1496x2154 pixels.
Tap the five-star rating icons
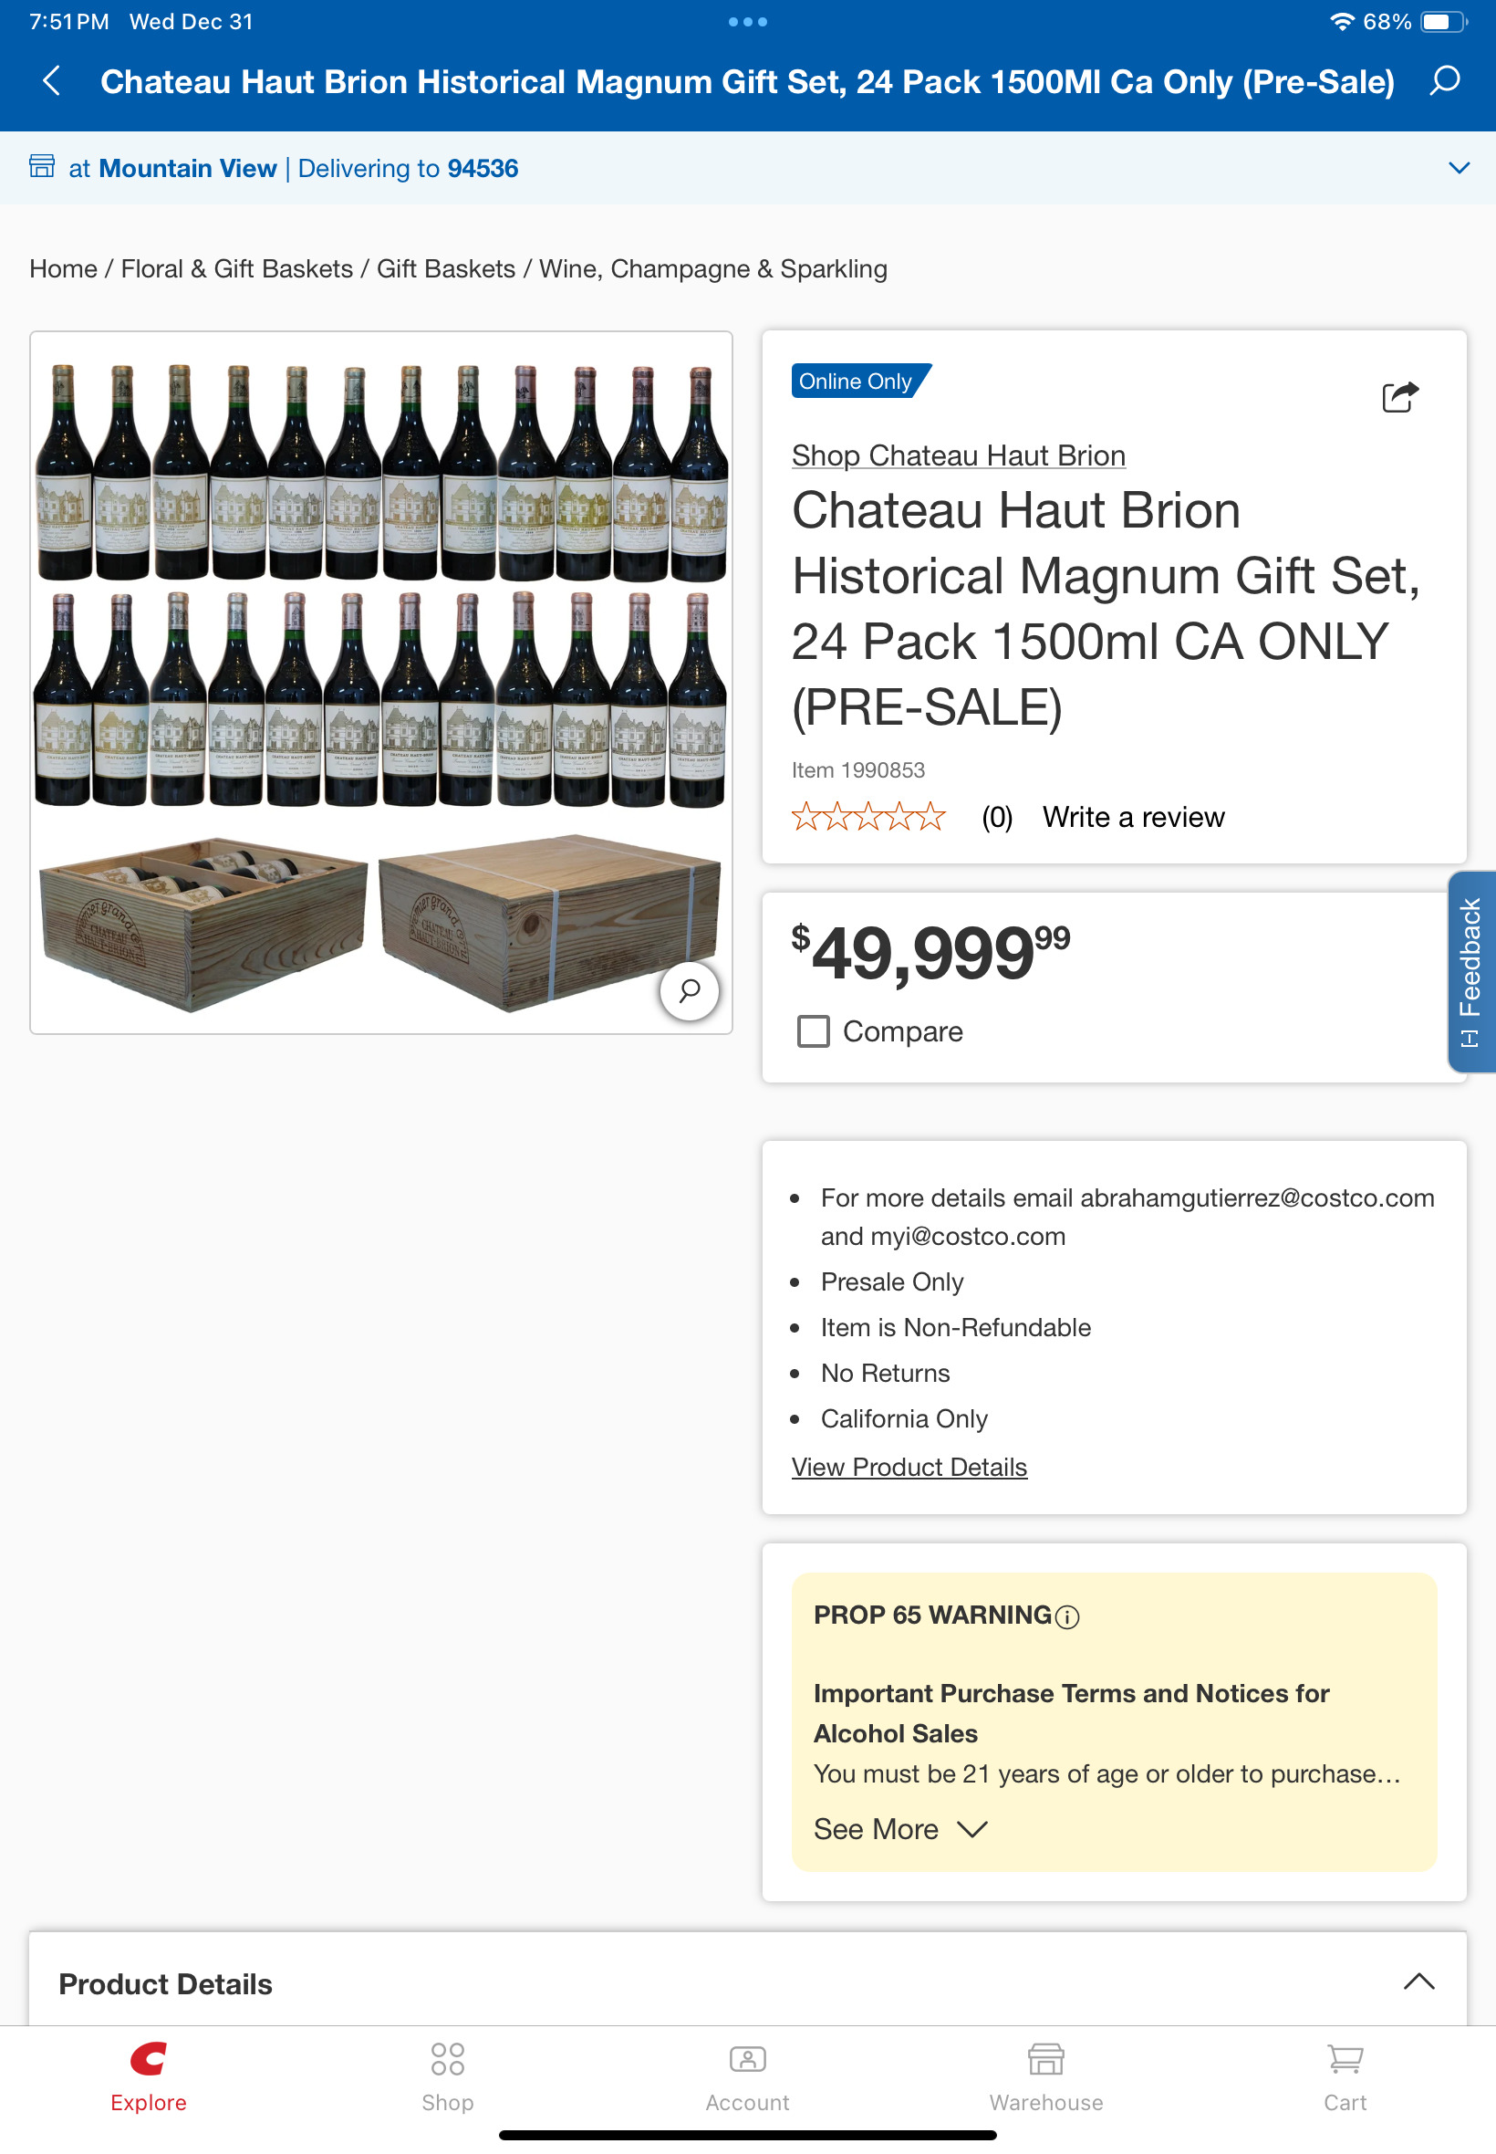pyautogui.click(x=868, y=817)
